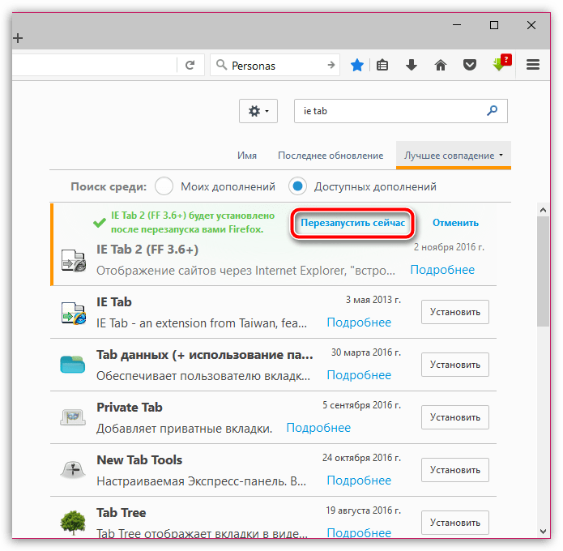Click IE Tab 2 (FF 3.6+) title
563x551 pixels.
147,250
